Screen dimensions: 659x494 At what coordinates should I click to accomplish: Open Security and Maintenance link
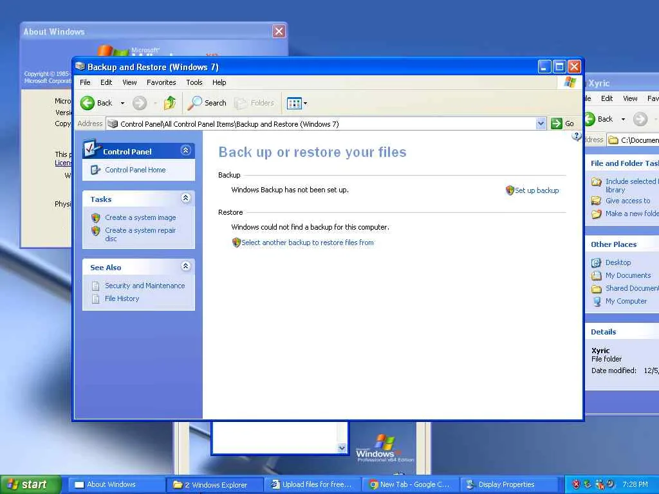[145, 286]
